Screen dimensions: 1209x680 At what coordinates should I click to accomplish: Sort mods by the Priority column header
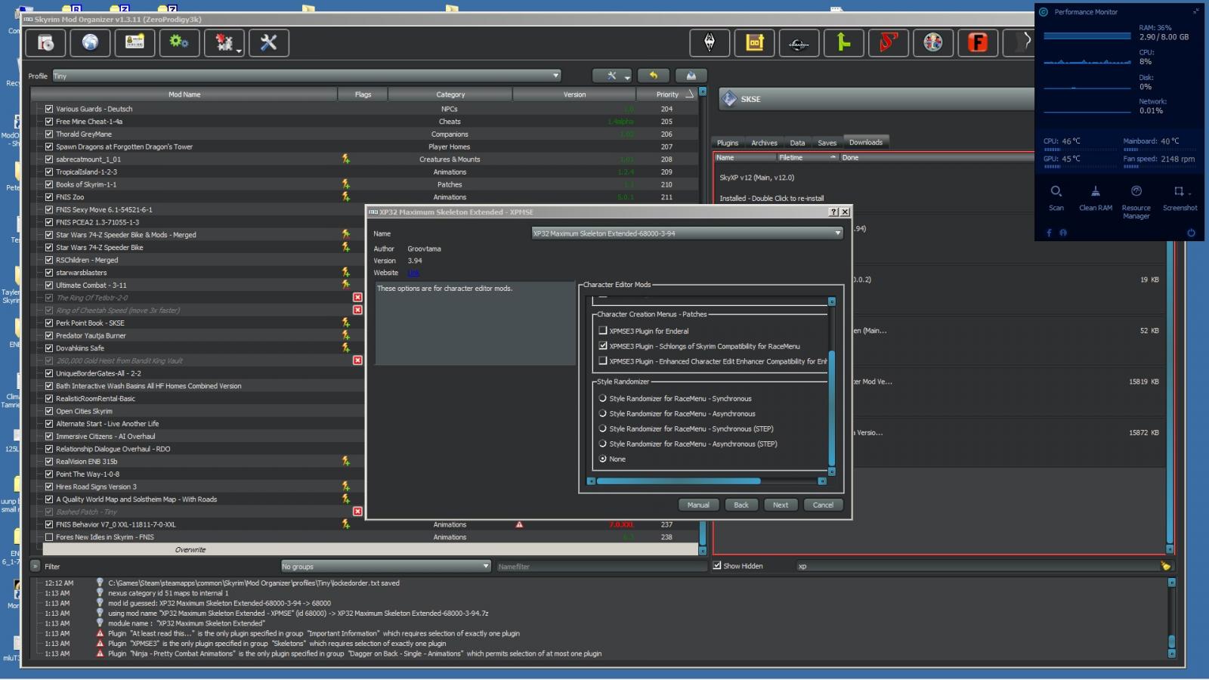[x=667, y=94]
